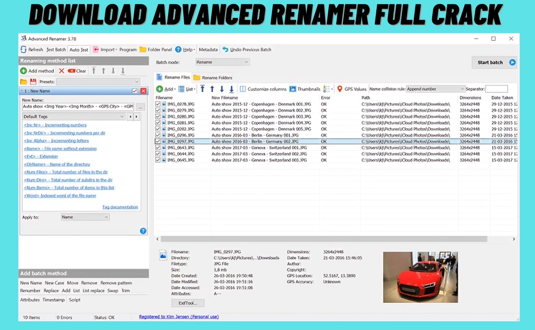The height and width of the screenshot is (330, 535).
Task: Uncheck the IMG_0280.JPG file checkbox
Action: (157, 116)
